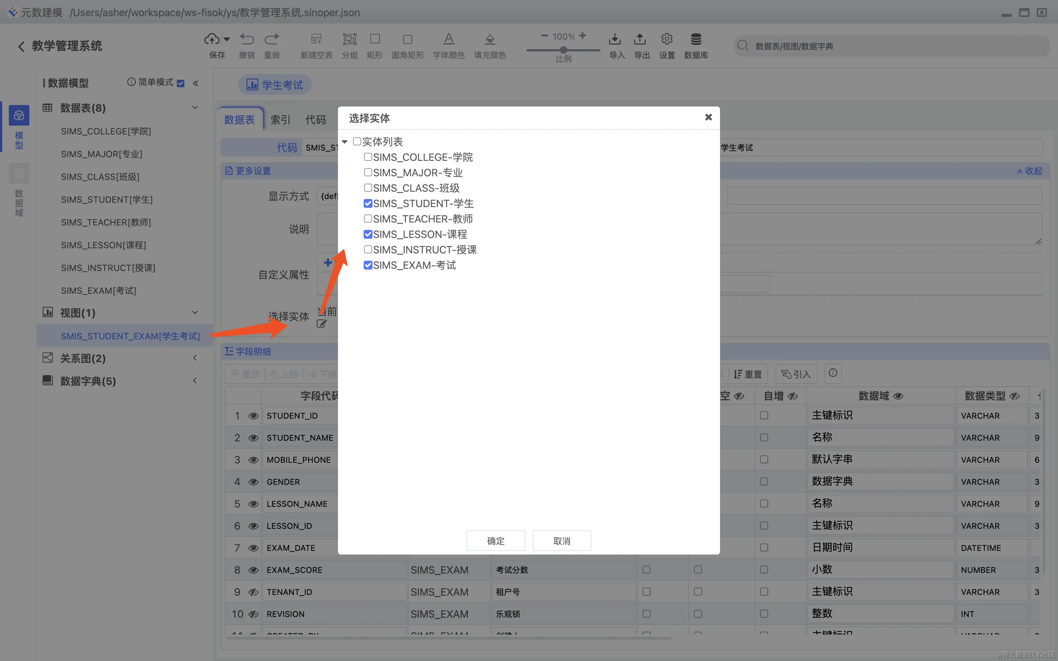Viewport: 1058px width, 661px height.
Task: Click the Undo arrow icon
Action: (x=246, y=39)
